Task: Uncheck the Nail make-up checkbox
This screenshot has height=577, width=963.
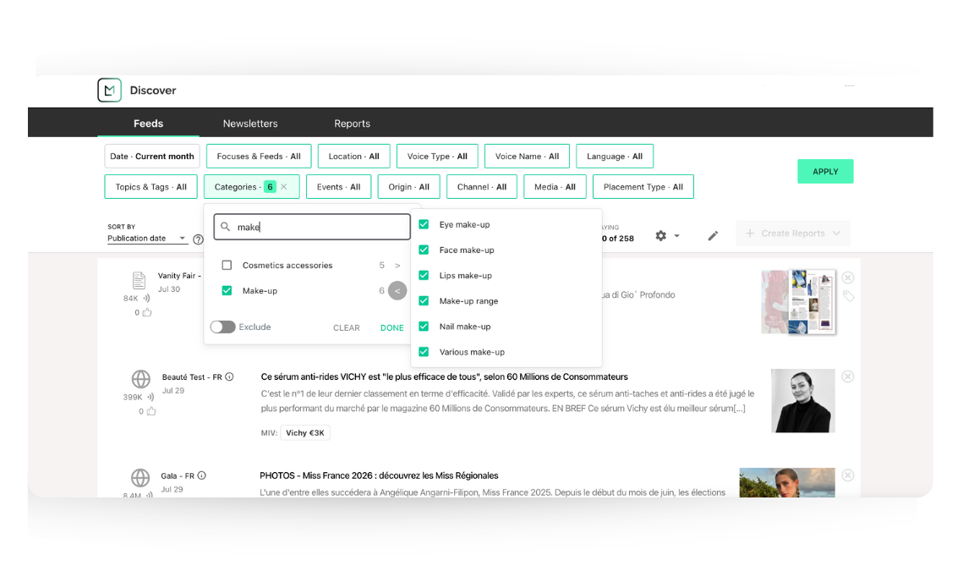Action: click(424, 327)
